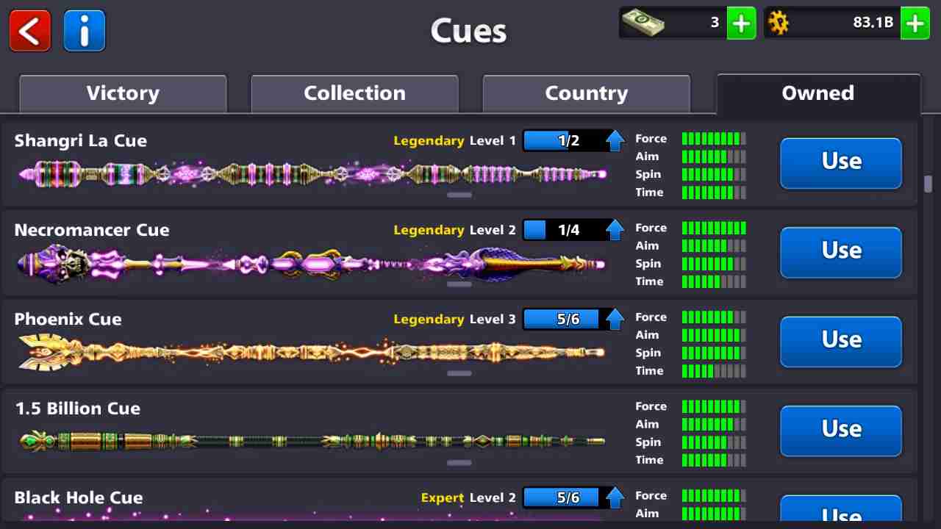The image size is (941, 529).
Task: Click Phoenix Cue 5/6 progress bar
Action: pos(567,319)
